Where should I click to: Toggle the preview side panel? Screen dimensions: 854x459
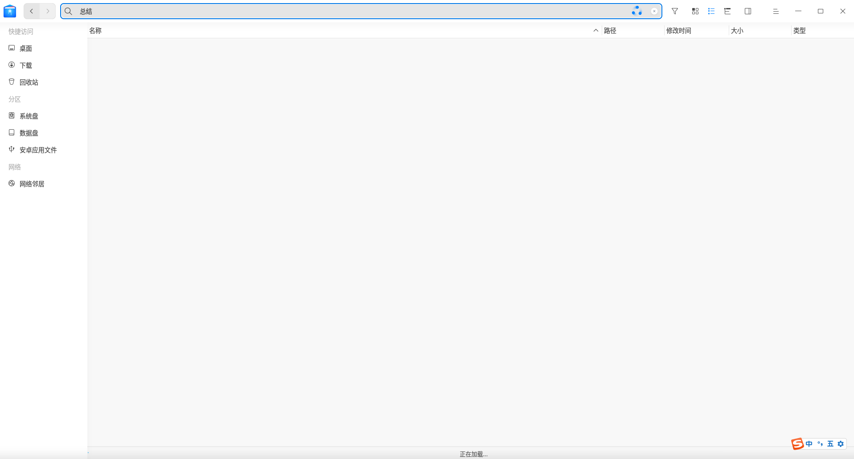tap(748, 11)
